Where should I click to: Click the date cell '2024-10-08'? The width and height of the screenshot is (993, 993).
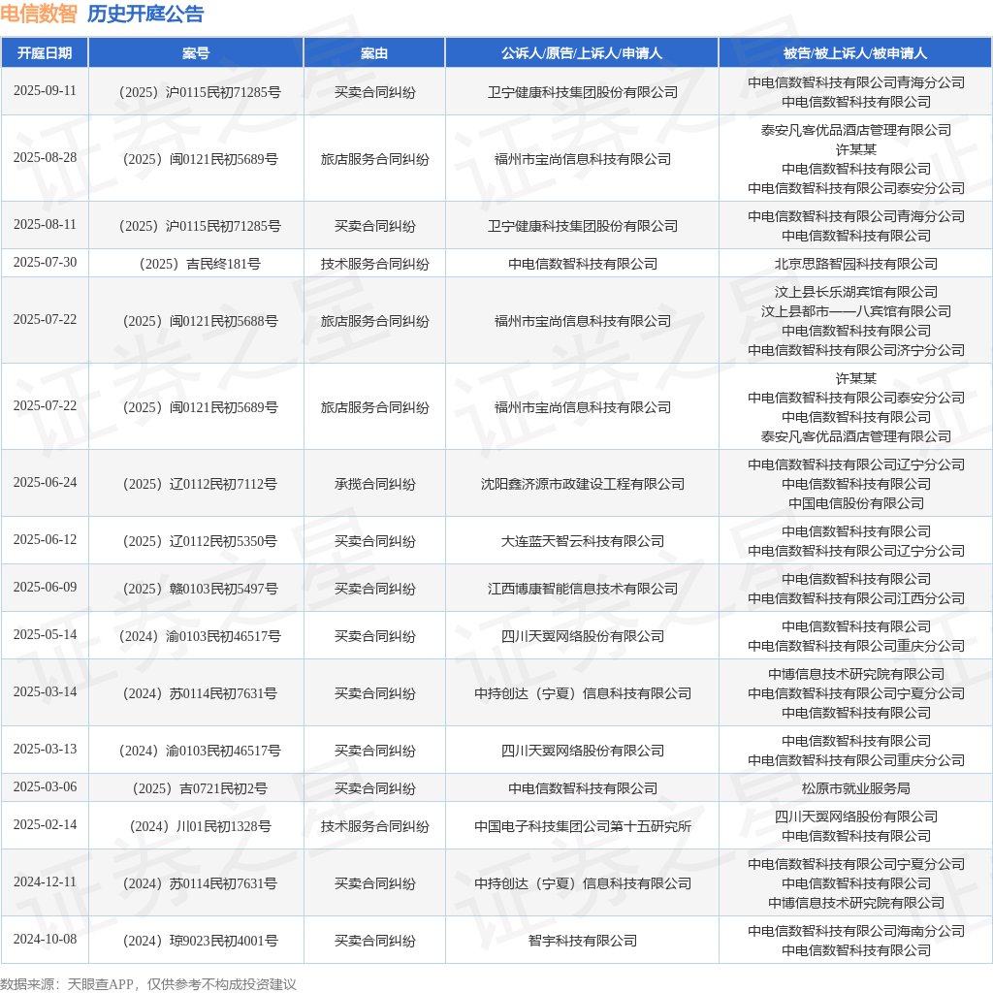click(x=45, y=939)
